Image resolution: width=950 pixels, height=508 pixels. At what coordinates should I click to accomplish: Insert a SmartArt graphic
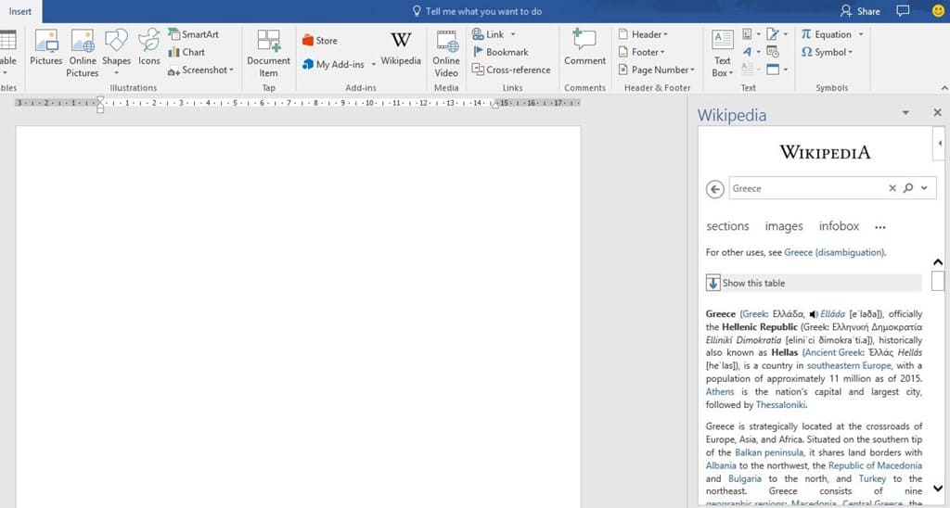pyautogui.click(x=193, y=34)
